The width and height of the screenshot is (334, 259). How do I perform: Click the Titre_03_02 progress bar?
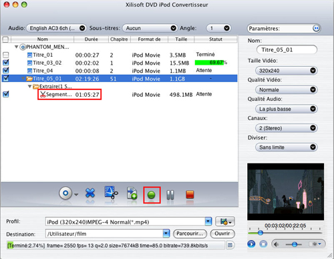coord(210,63)
